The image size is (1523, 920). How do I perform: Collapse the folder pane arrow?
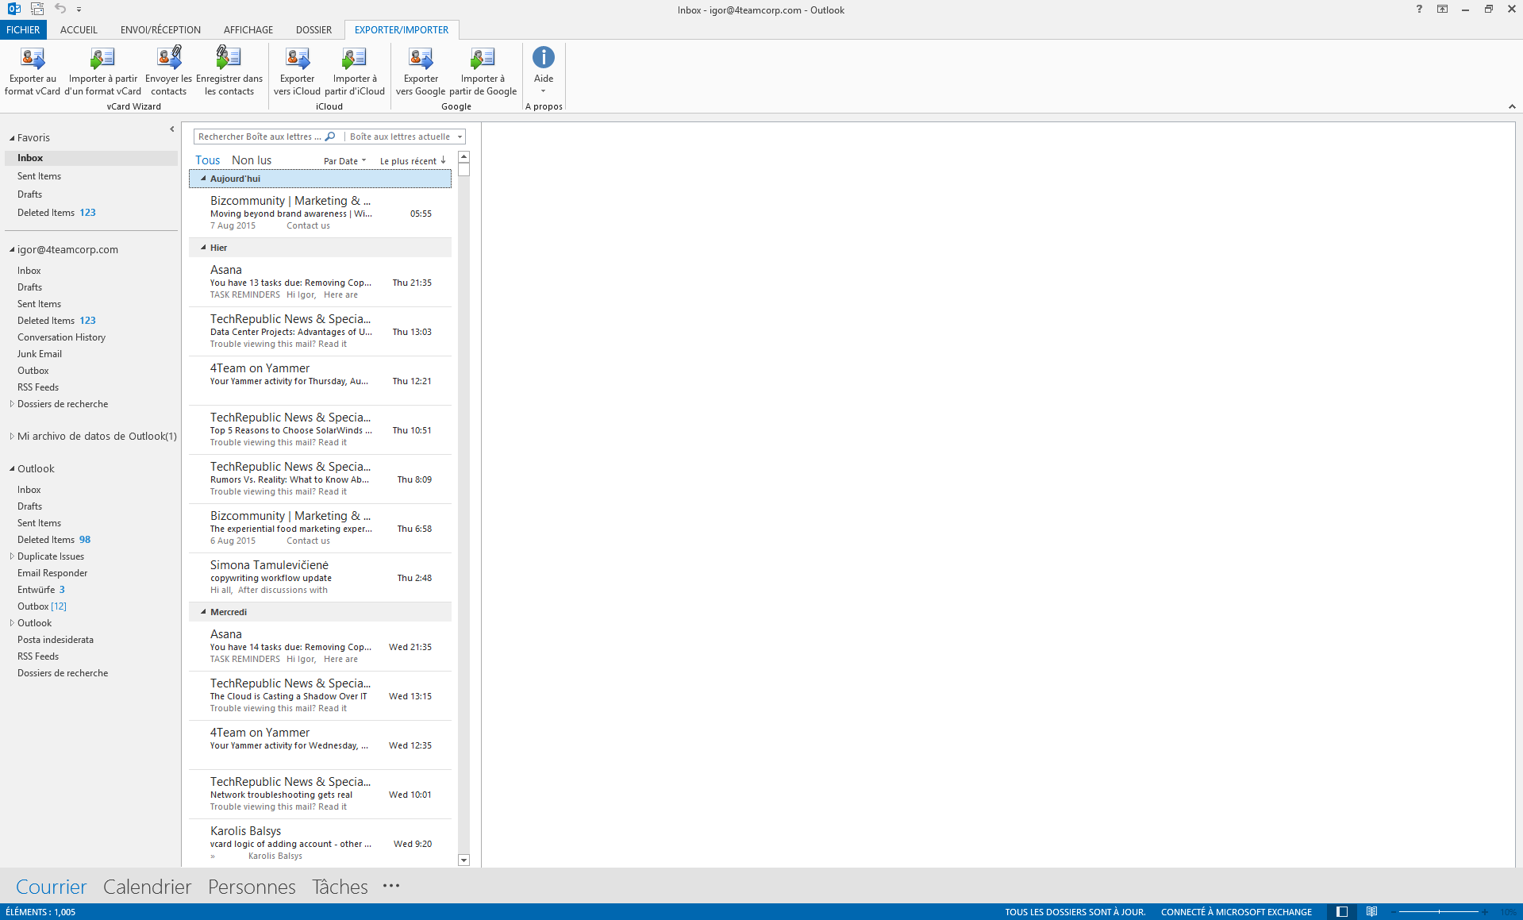click(x=172, y=129)
